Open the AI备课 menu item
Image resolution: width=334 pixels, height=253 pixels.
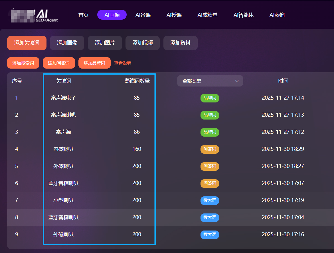[x=143, y=15]
